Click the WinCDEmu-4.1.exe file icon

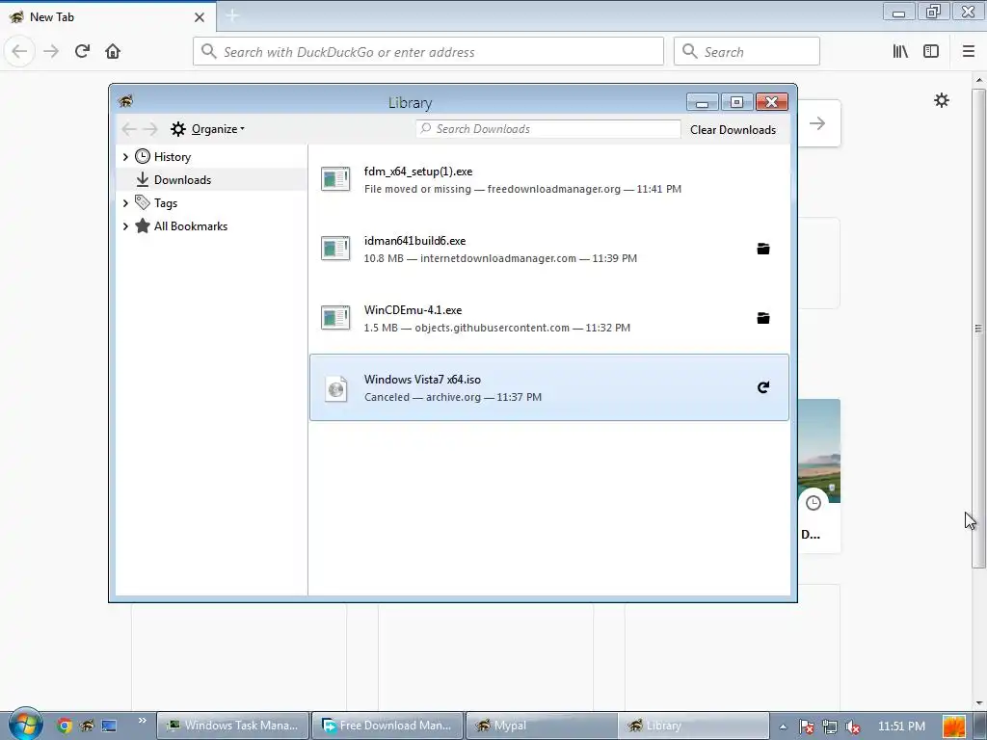[x=334, y=318]
